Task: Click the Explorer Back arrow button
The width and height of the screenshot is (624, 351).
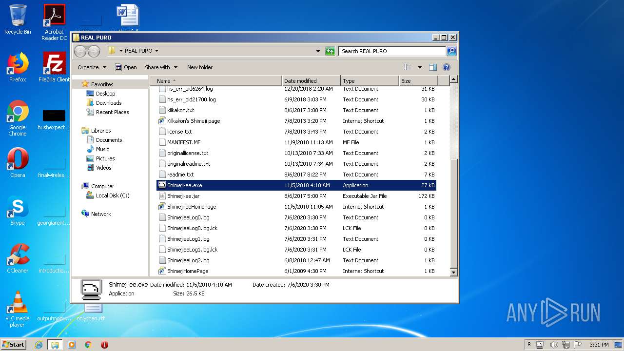Action: [80, 51]
